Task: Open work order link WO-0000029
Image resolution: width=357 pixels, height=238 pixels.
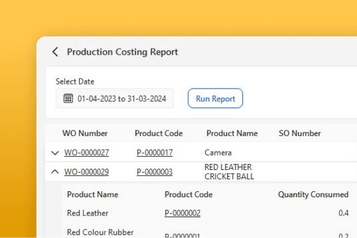Action: click(86, 172)
